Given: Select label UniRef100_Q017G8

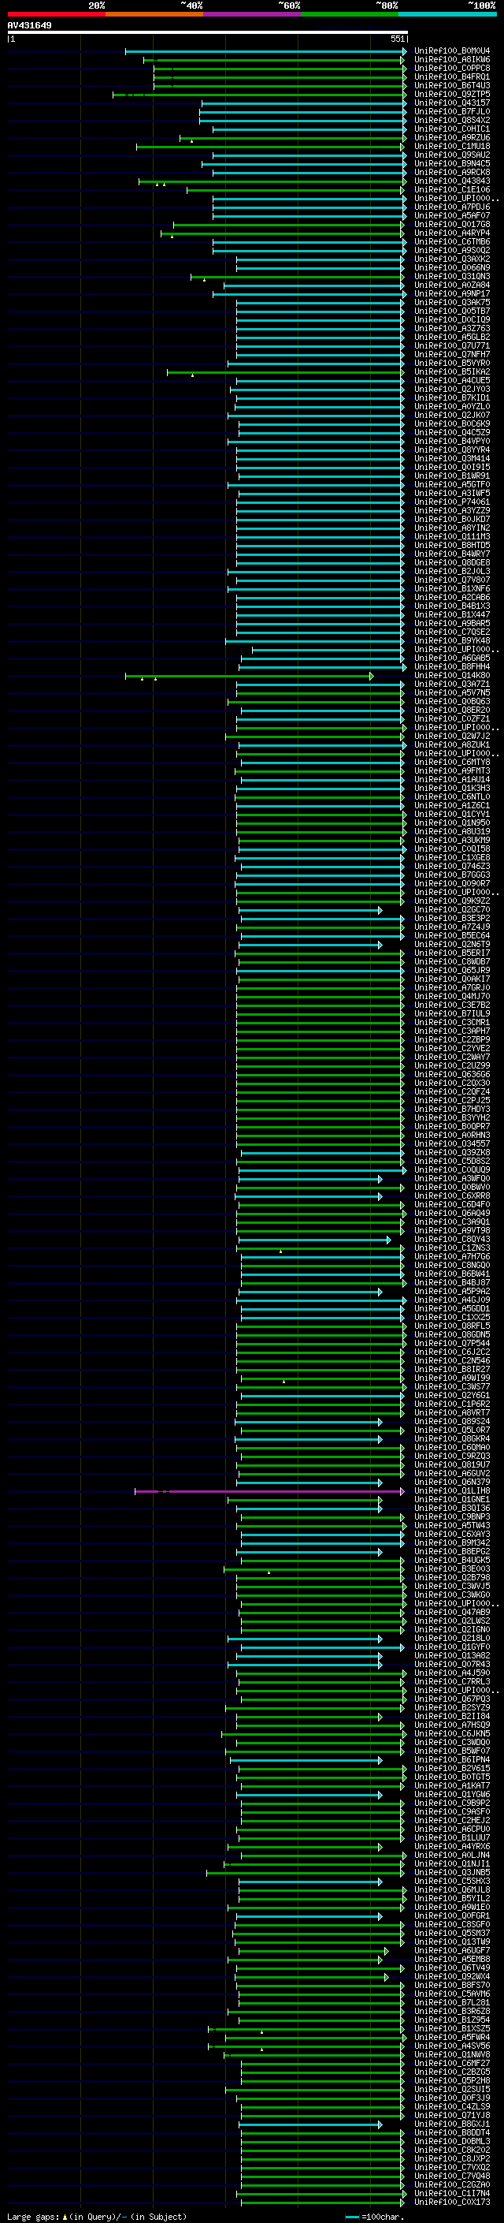Looking at the screenshot, I should click(x=451, y=225).
